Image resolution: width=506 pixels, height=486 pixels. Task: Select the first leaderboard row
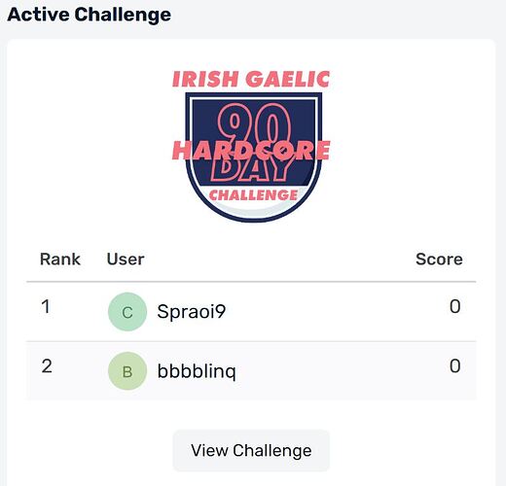251,312
